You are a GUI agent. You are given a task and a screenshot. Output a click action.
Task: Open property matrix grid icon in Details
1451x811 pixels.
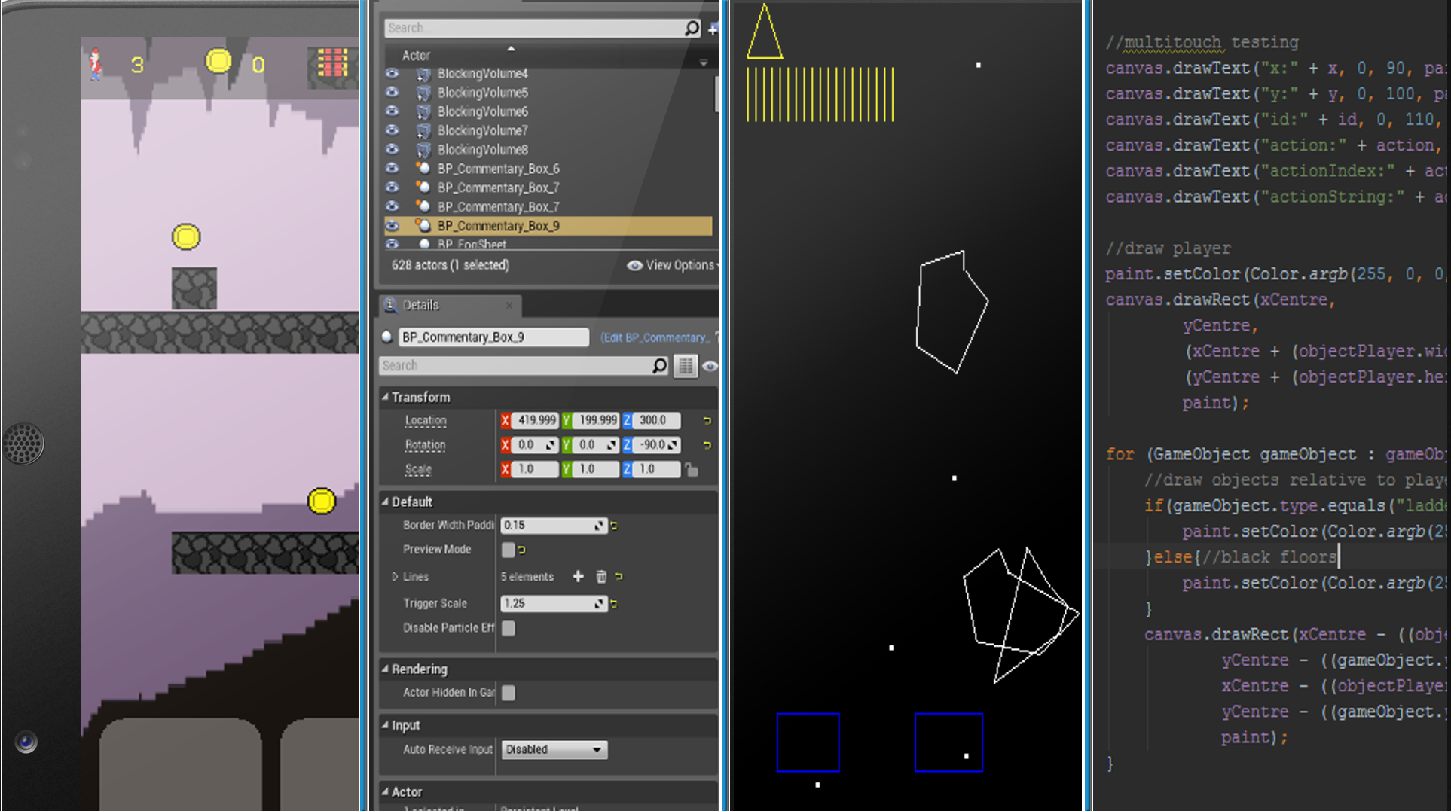click(685, 366)
